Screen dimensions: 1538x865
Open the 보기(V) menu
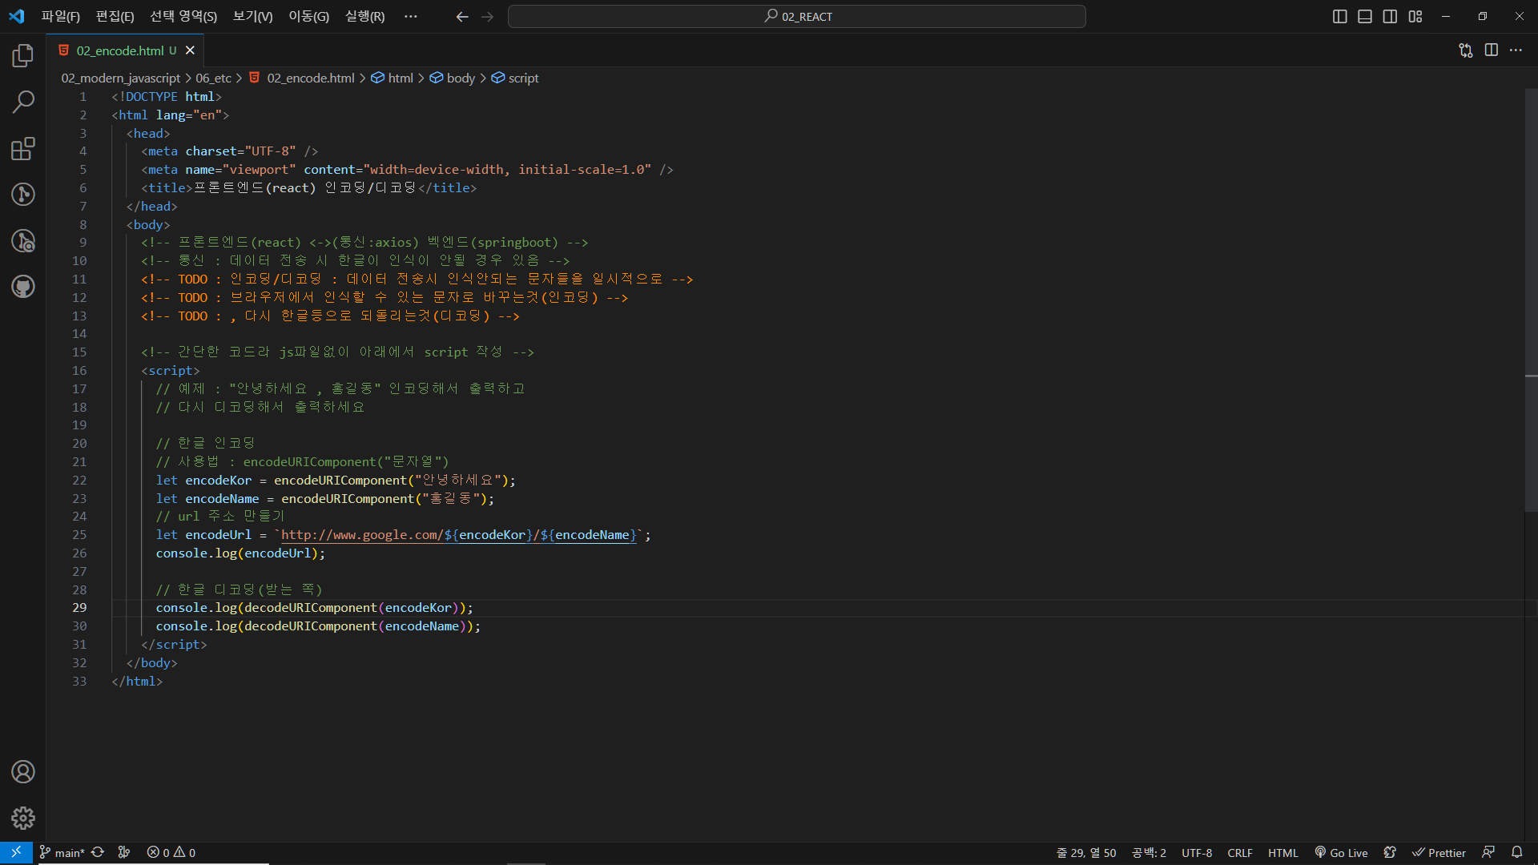252,16
